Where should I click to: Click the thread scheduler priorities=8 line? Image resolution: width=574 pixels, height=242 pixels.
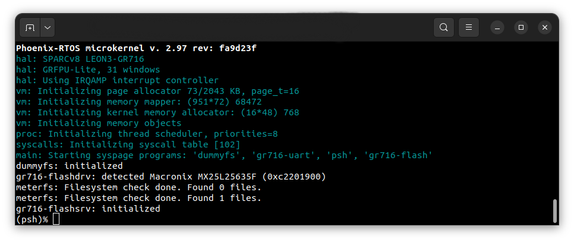147,134
